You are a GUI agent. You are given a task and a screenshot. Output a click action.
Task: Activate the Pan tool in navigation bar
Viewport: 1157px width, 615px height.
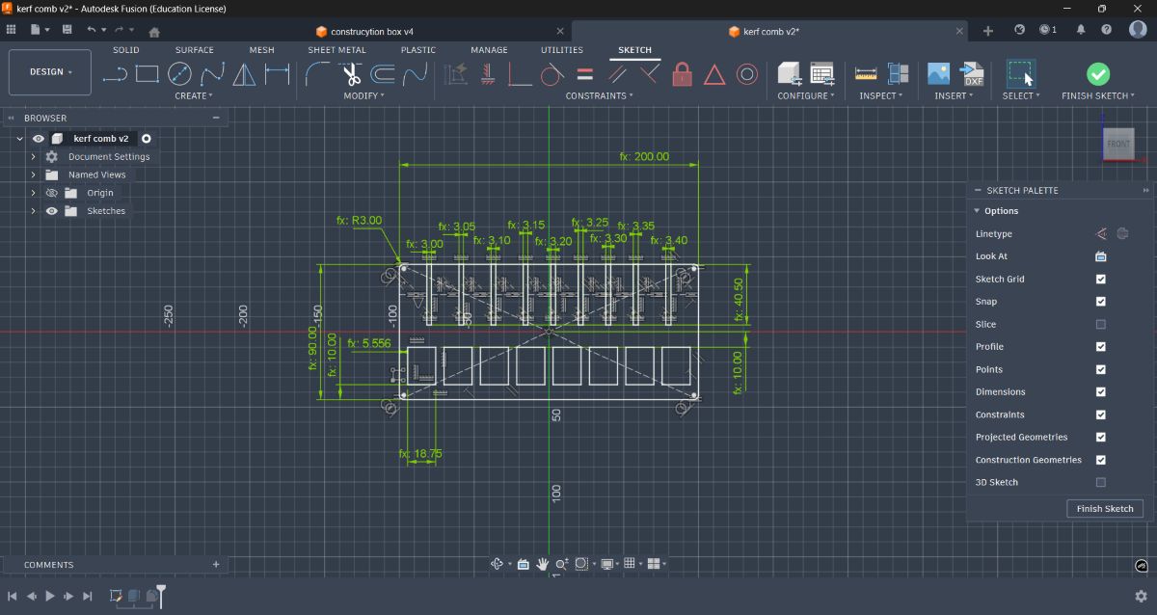coord(543,563)
